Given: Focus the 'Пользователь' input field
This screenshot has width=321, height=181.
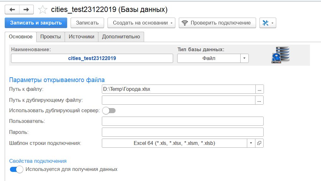Looking at the screenshot, I should click(183, 121).
